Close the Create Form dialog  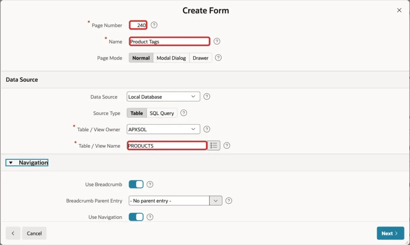(399, 10)
